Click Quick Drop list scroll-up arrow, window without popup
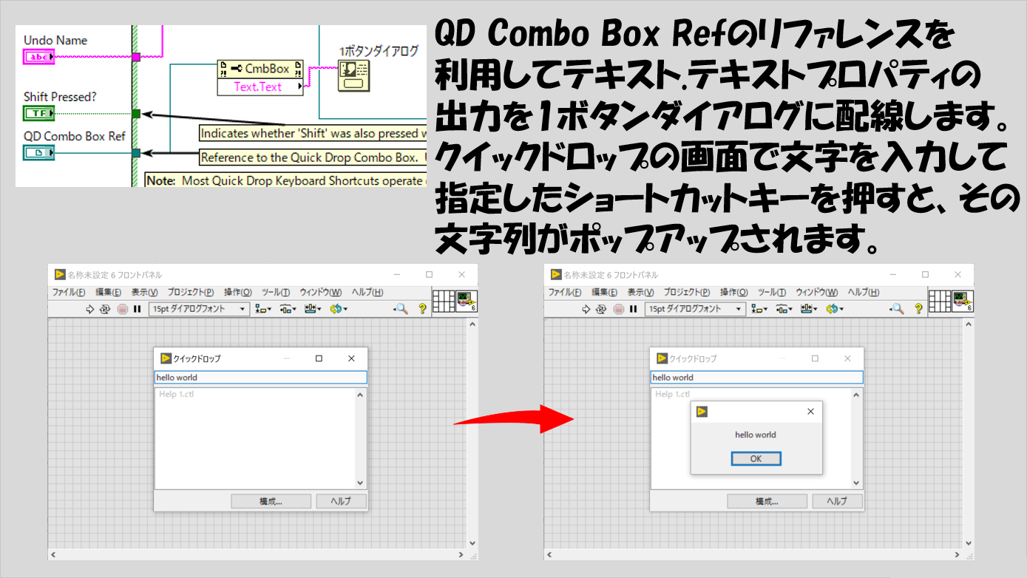Viewport: 1027px width, 578px height. coord(361,395)
